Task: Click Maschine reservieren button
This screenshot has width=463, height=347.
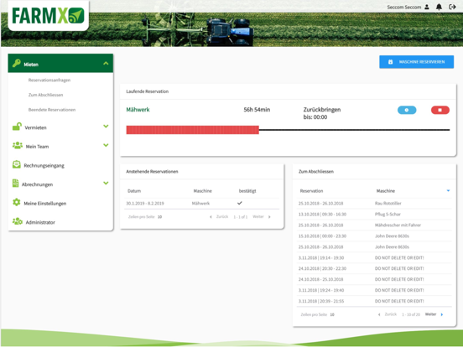Action: [416, 62]
